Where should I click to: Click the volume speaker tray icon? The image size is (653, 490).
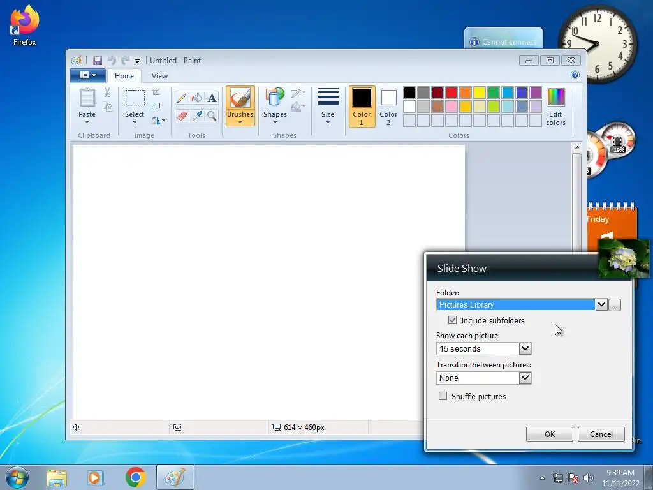(589, 478)
